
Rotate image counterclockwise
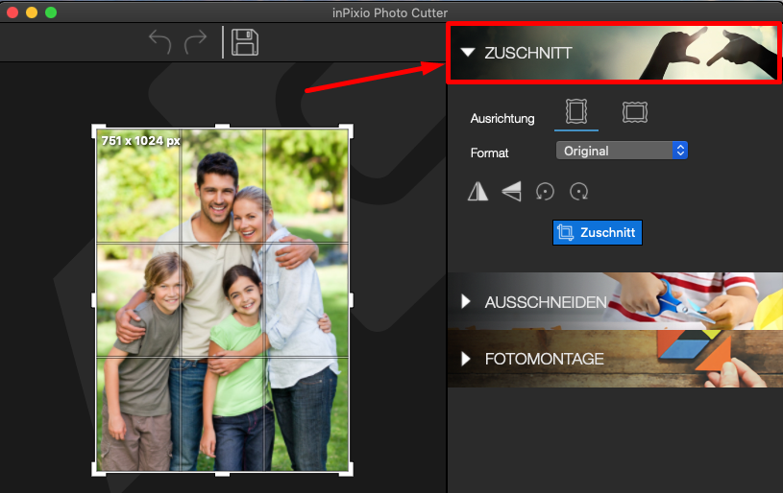[545, 192]
